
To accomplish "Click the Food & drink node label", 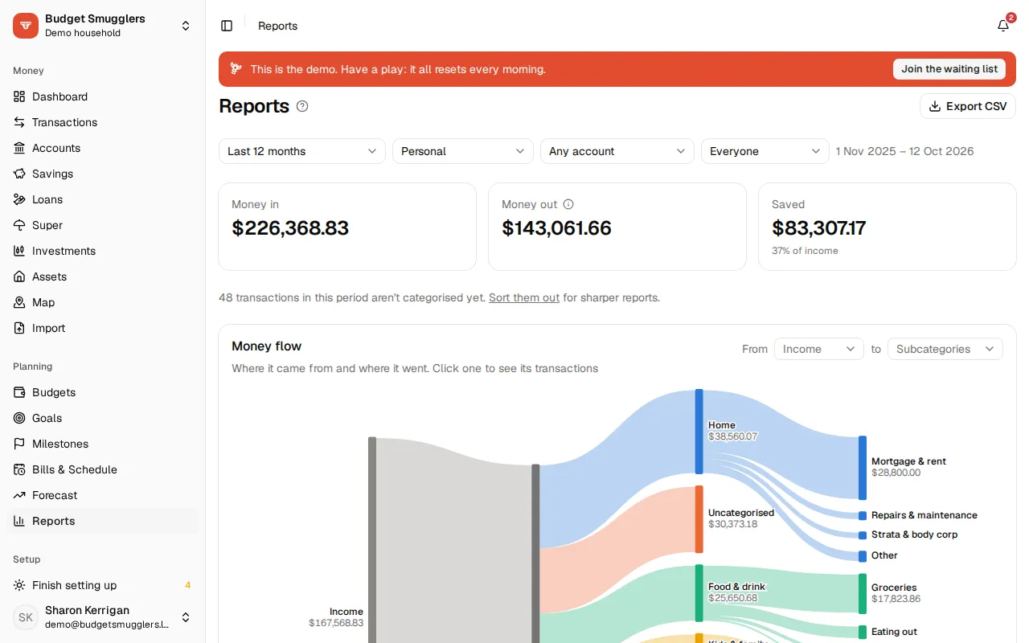I will pos(737,587).
